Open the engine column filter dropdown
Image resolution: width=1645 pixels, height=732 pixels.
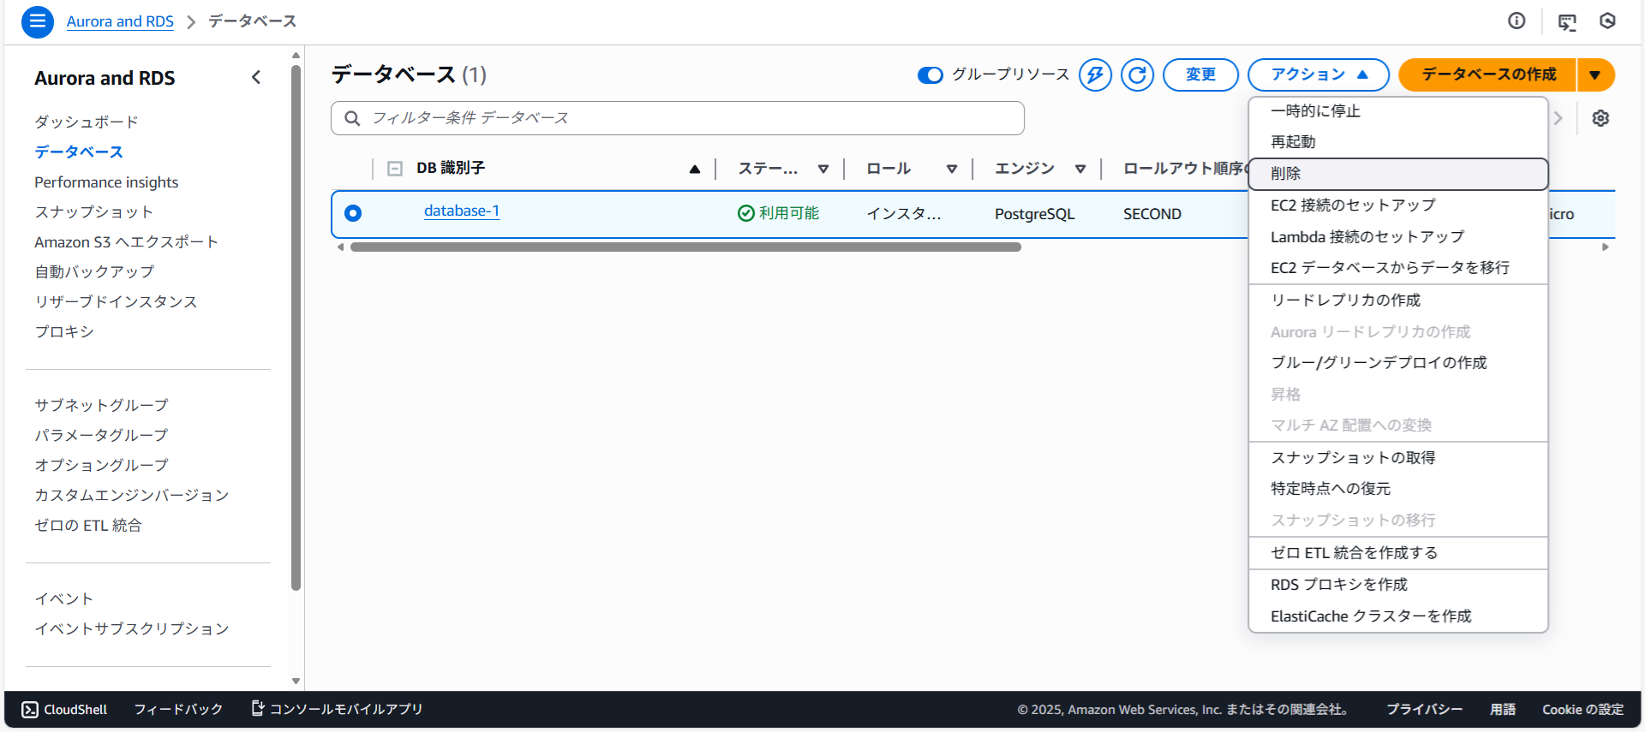[x=1080, y=169]
